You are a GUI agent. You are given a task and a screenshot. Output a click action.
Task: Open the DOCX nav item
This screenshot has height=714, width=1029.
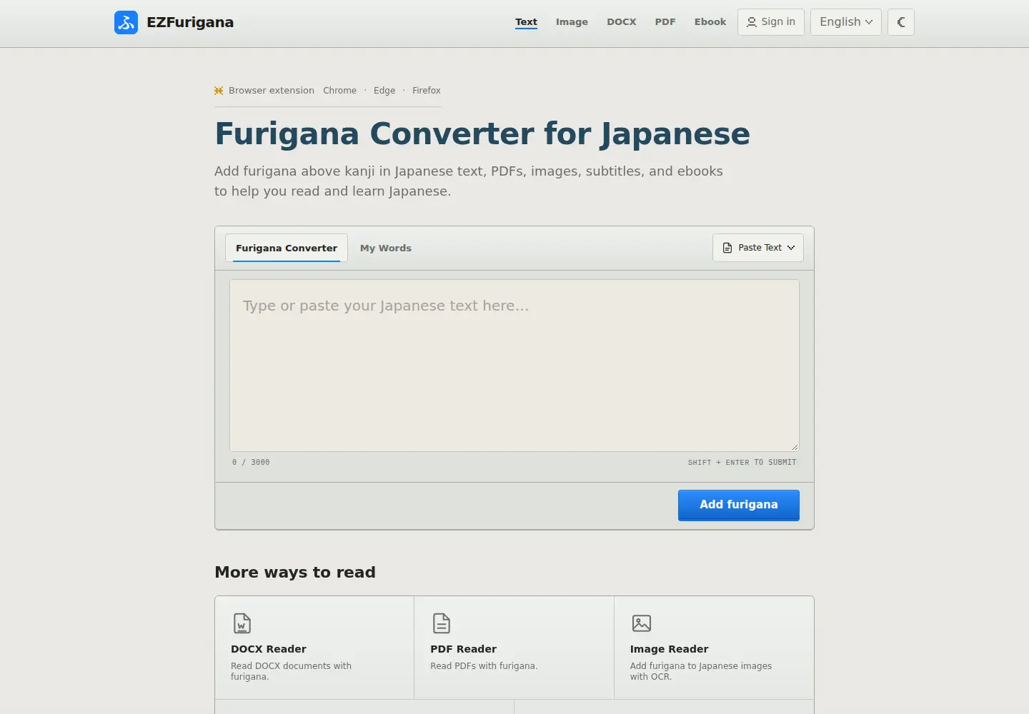622,22
